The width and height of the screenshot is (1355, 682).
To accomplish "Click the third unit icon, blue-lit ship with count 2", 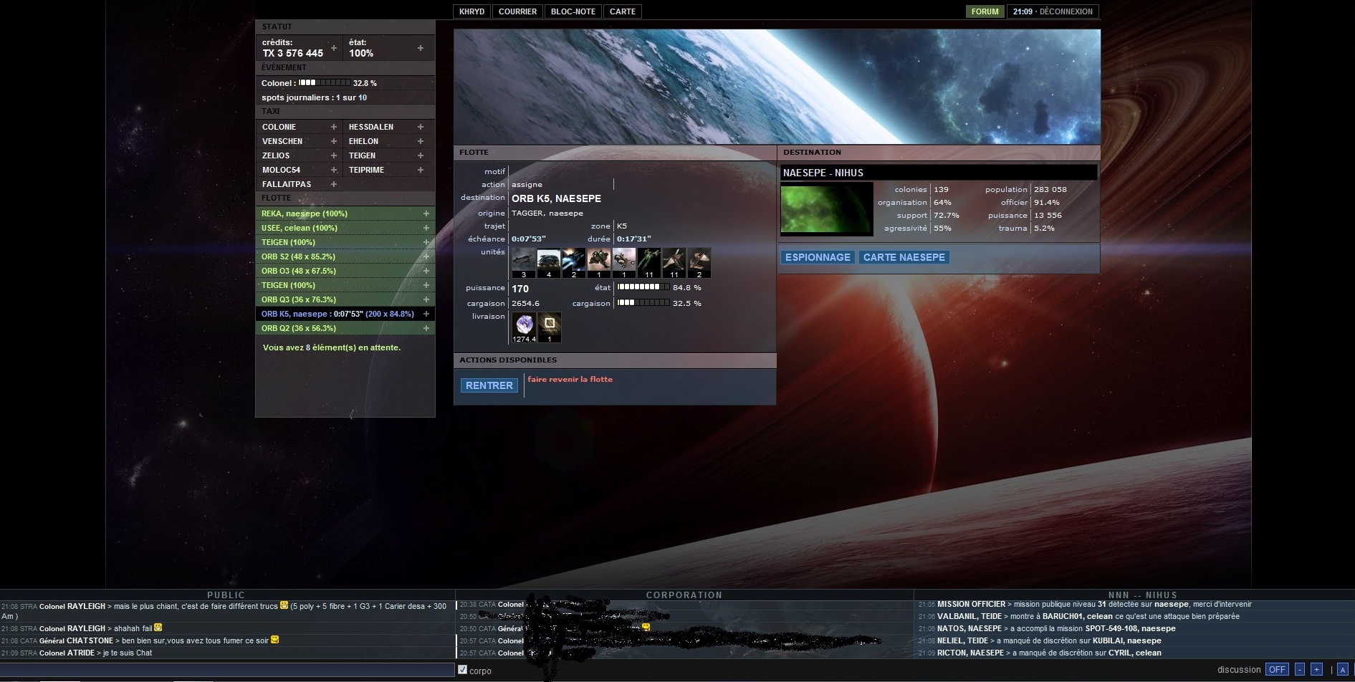I will [574, 263].
